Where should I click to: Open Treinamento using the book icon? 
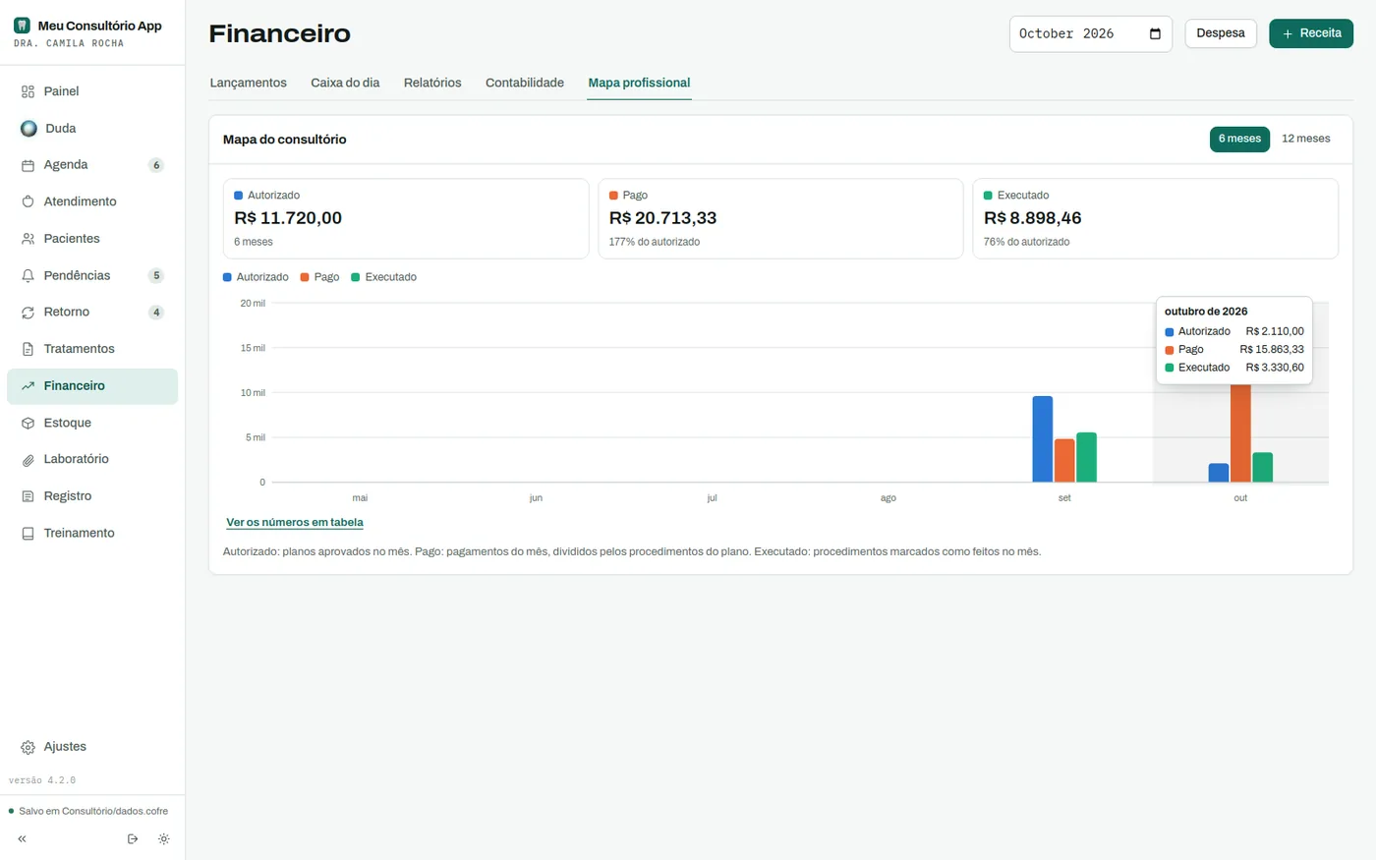(x=28, y=534)
